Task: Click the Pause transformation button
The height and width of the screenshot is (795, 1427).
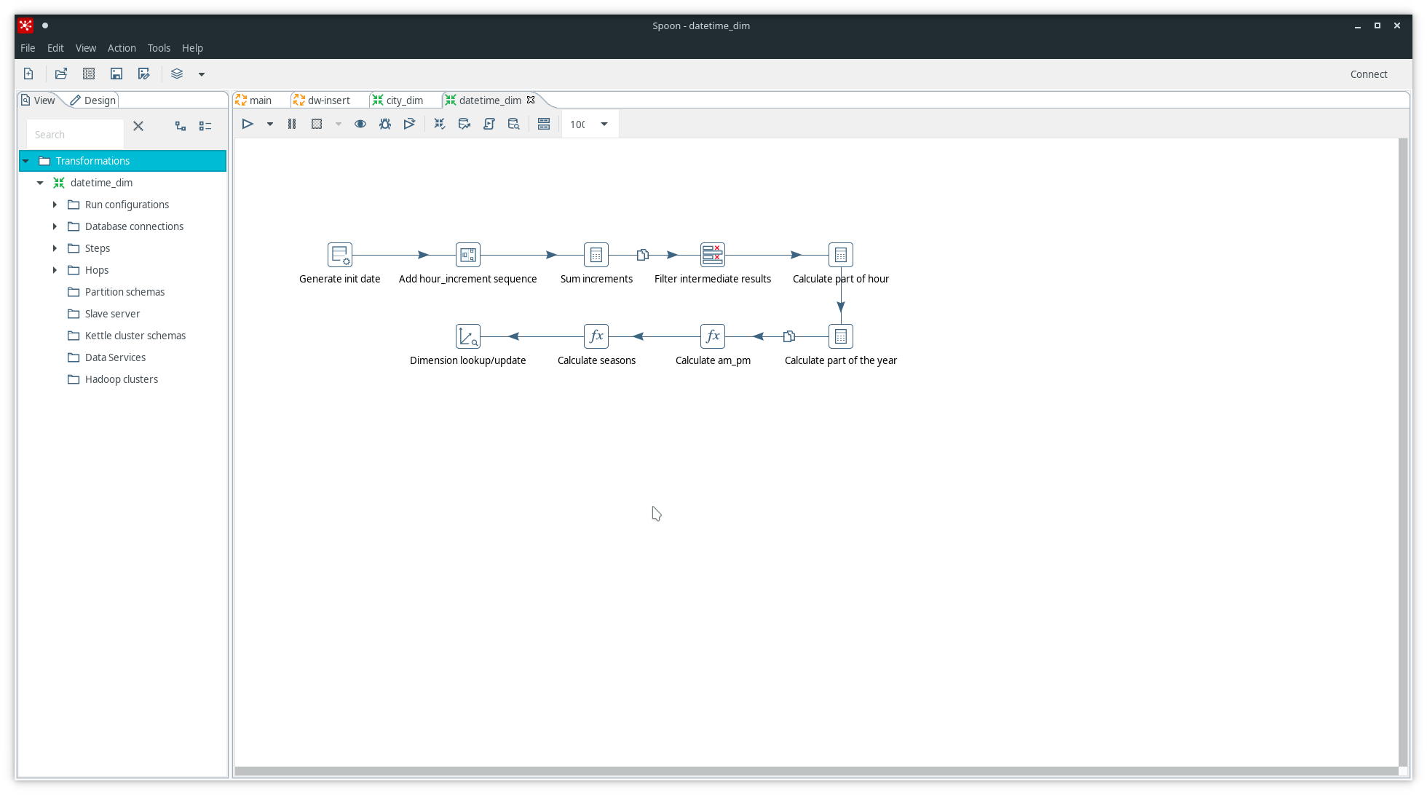Action: click(292, 123)
